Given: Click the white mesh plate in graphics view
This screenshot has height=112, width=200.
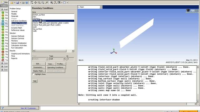Looking at the screenshot, I should (x=137, y=33).
